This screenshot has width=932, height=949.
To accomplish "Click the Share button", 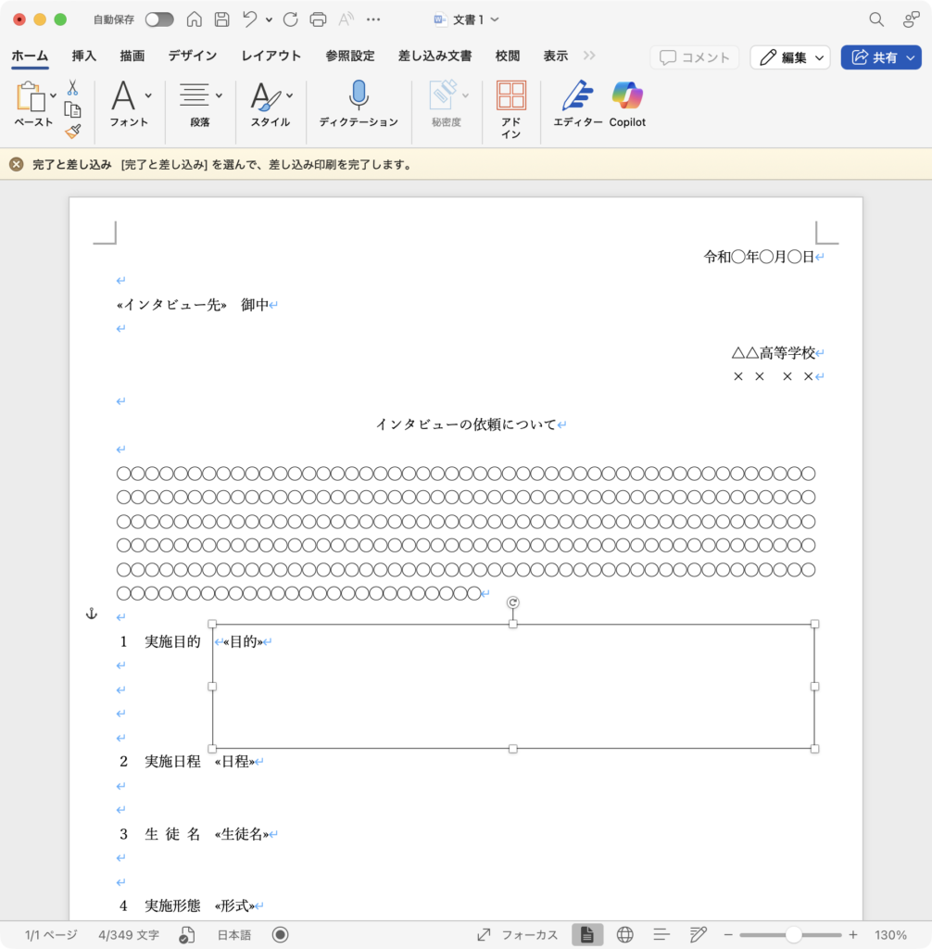I will [x=880, y=57].
